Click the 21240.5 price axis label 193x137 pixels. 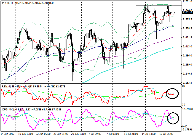click(187, 74)
